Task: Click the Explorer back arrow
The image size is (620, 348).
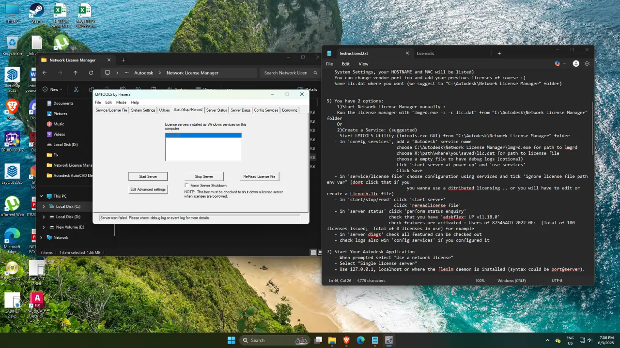Action: point(45,73)
